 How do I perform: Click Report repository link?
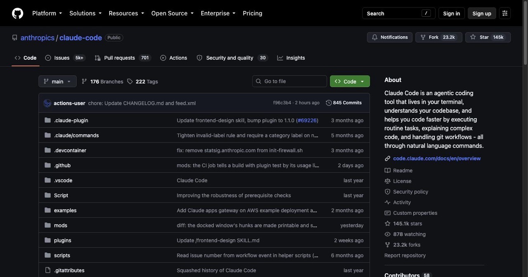tap(405, 256)
